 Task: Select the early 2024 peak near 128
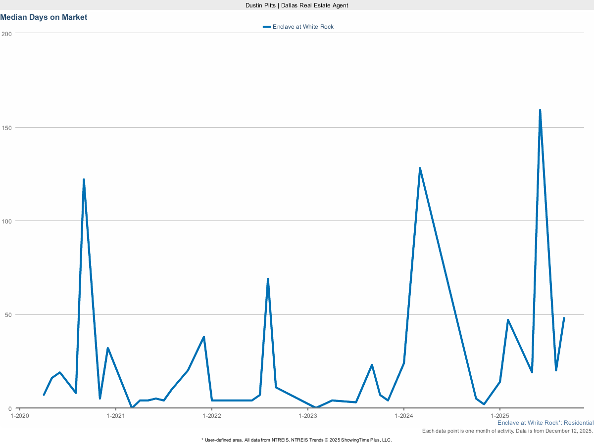420,169
